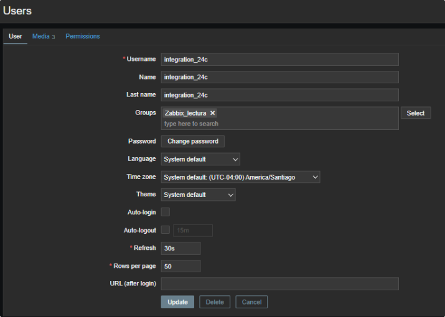Viewport: 445px width, 317px height.
Task: Enable the Auto-login checkbox
Action: [x=166, y=212]
